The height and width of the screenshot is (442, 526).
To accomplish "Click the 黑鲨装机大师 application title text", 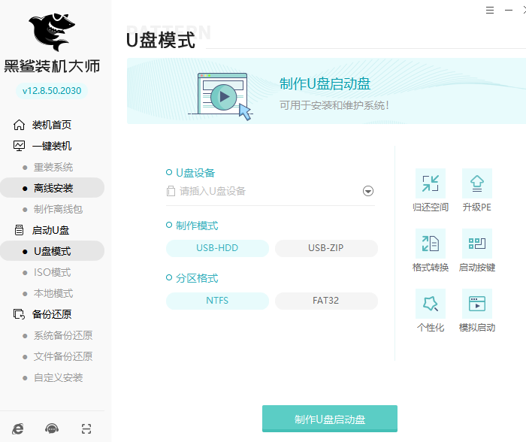I will tap(52, 66).
